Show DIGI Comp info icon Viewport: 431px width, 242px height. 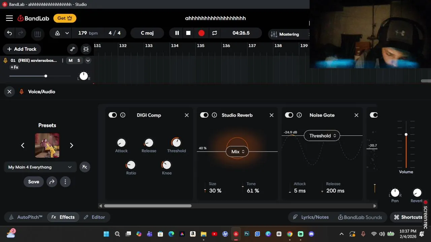coord(123,115)
